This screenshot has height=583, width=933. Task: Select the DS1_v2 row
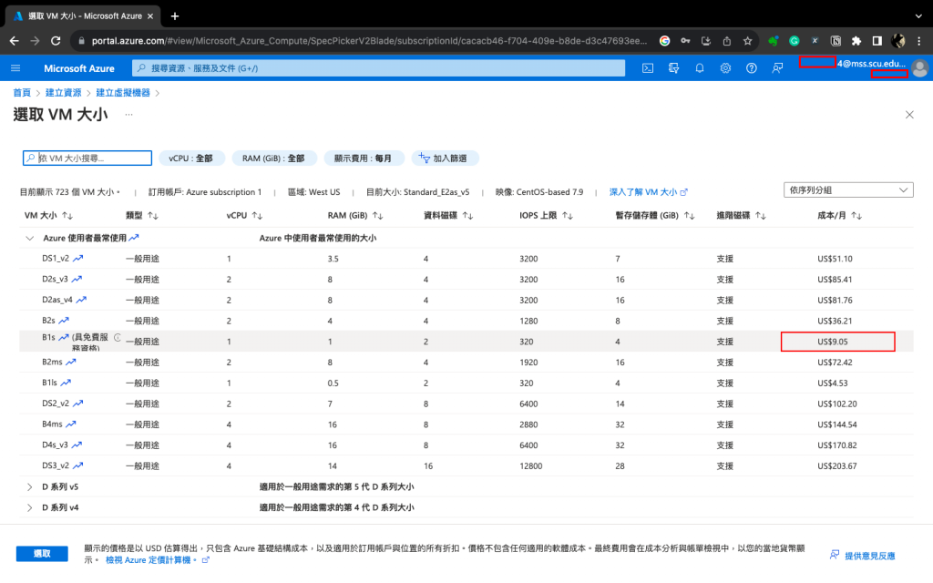pyautogui.click(x=466, y=259)
